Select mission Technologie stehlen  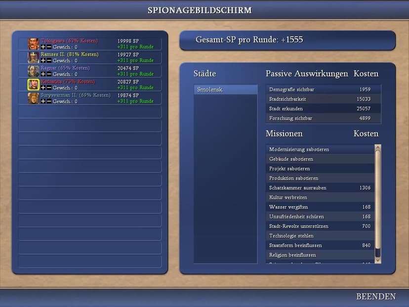pyautogui.click(x=320, y=236)
